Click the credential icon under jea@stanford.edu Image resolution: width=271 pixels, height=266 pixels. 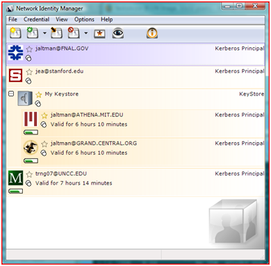coord(28,81)
